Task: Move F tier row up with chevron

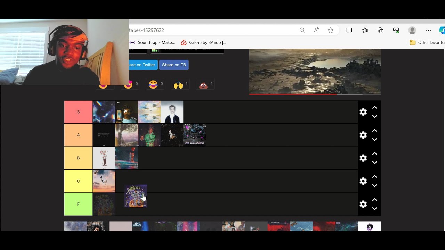Action: tap(374, 200)
